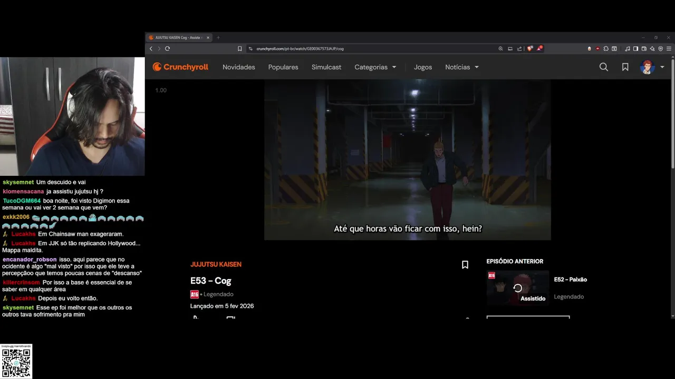Click the 1.00 playback speed indicator

161,91
